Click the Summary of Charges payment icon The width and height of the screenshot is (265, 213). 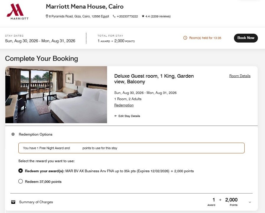(x=13, y=202)
